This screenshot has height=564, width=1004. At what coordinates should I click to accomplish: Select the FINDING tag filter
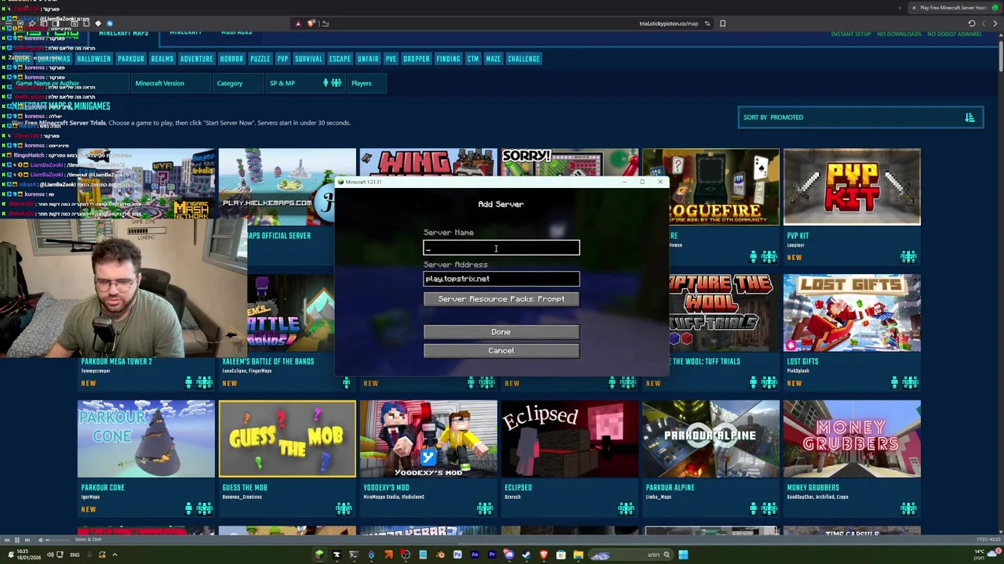click(x=449, y=59)
